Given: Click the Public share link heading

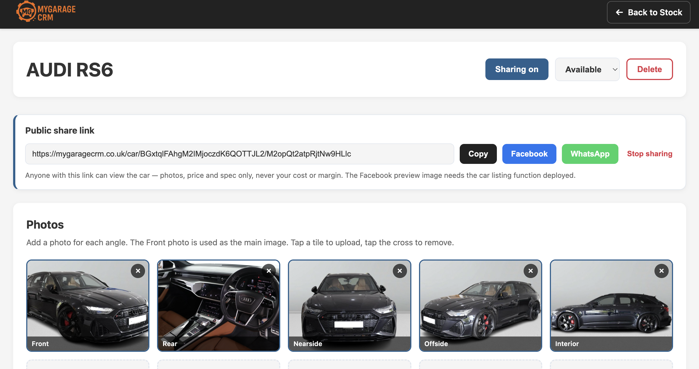Looking at the screenshot, I should (x=60, y=131).
